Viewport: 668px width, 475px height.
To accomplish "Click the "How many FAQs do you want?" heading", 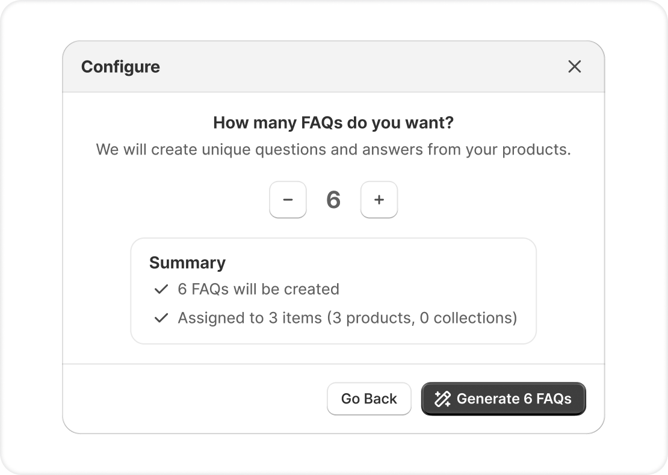I will [x=333, y=123].
